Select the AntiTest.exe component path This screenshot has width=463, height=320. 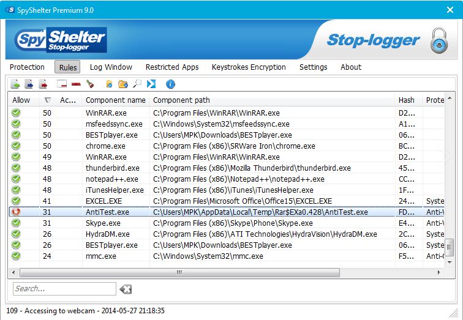tap(260, 212)
